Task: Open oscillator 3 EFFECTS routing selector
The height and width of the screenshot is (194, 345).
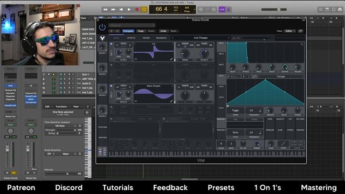Action: [123, 102]
